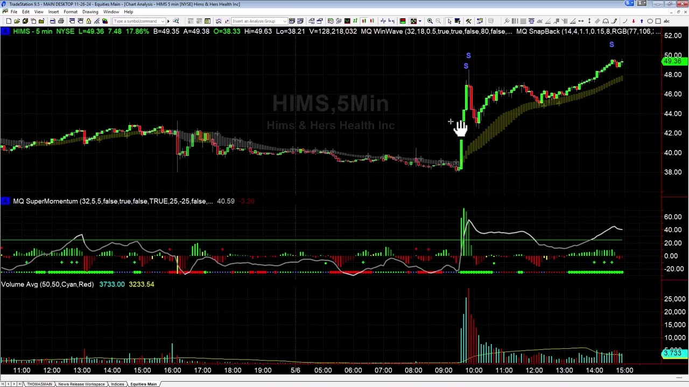Open the Edit menu
The height and width of the screenshot is (387, 689).
point(26,12)
